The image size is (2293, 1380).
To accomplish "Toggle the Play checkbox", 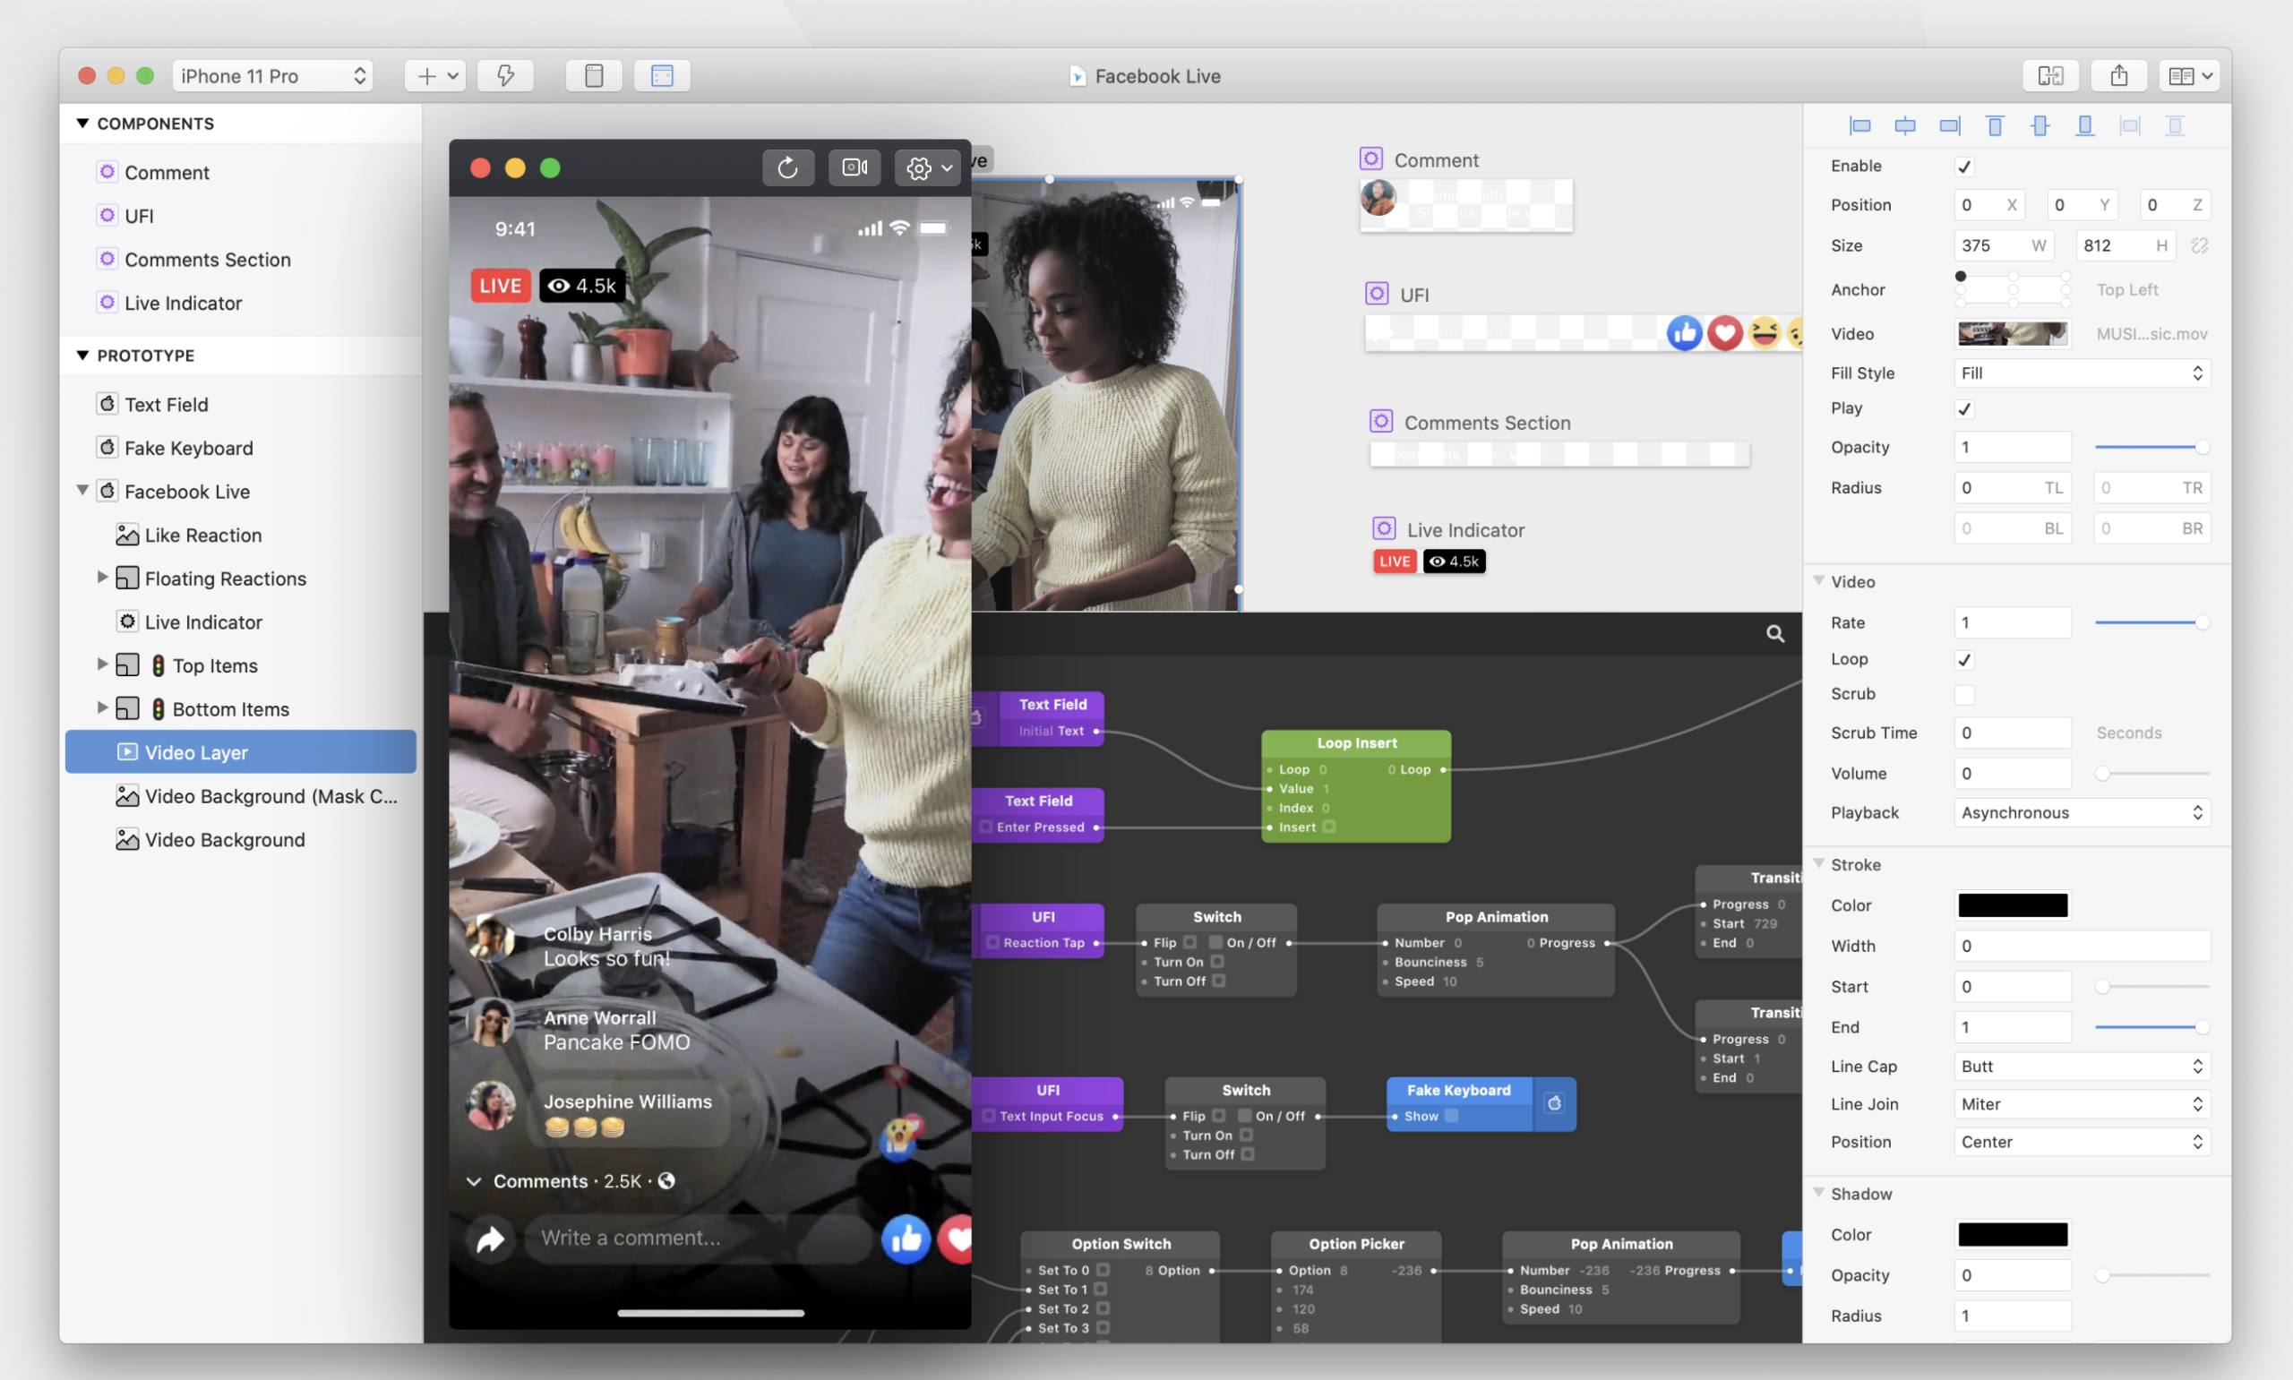I will 1964,409.
